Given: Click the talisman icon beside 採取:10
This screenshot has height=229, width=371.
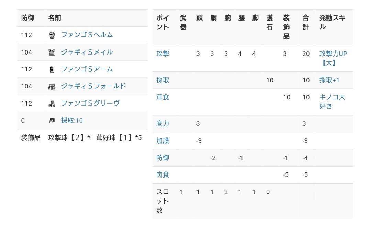Looking at the screenshot, I should tap(52, 121).
